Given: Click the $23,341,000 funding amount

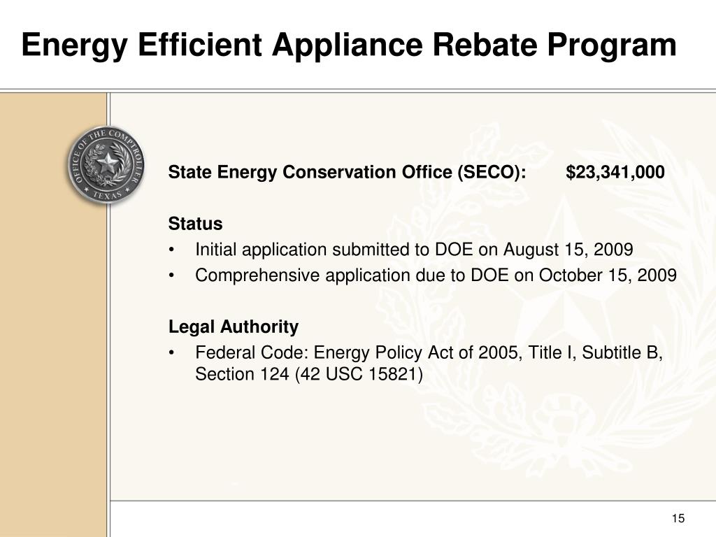Looking at the screenshot, I should (615, 173).
